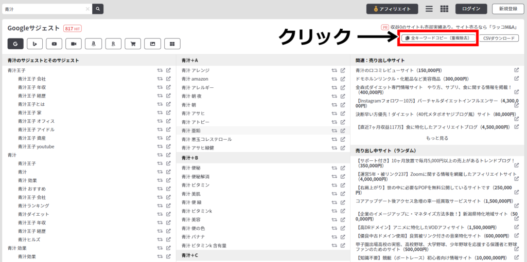Viewport: 527px width, 262px height.
Task: Click もっと見る to show more sites
Action: tap(437, 138)
